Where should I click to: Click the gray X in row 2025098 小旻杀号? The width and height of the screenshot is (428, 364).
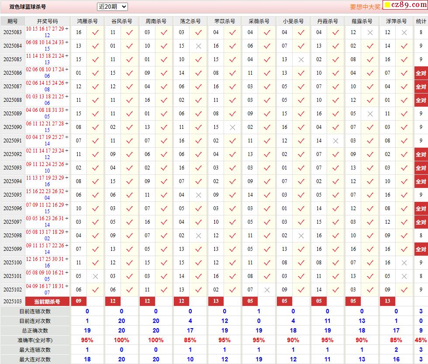click(x=301, y=236)
